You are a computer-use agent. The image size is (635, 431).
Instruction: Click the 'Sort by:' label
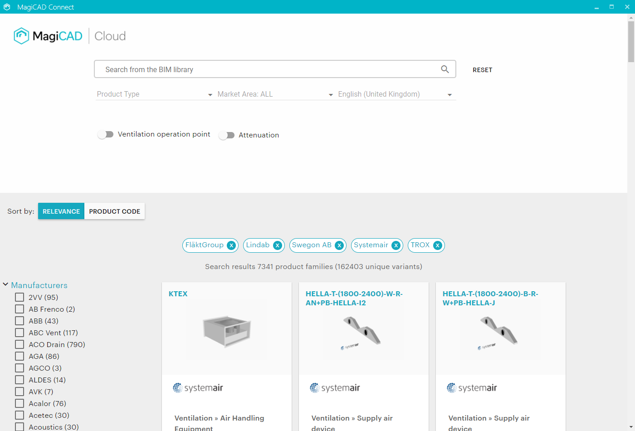pyautogui.click(x=21, y=211)
